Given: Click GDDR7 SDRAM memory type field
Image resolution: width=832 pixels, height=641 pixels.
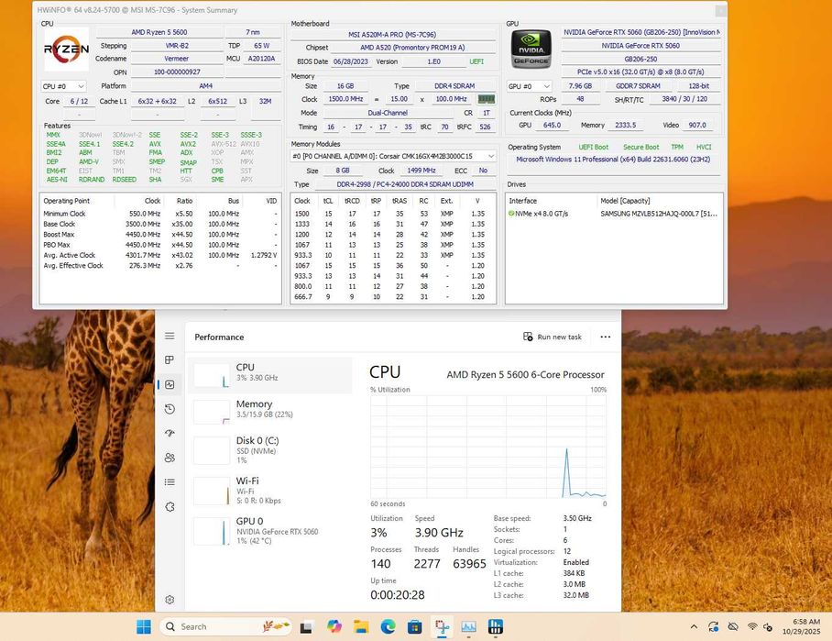Looking at the screenshot, I should click(638, 86).
